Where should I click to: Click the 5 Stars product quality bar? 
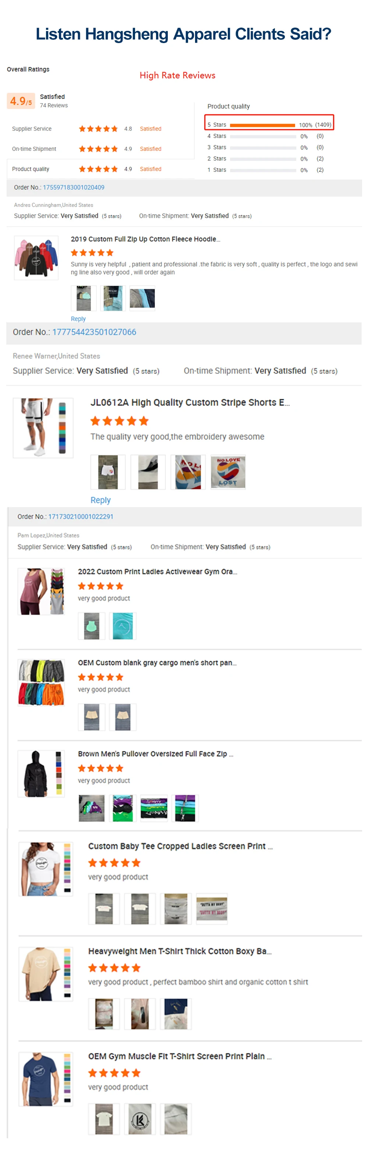(262, 125)
